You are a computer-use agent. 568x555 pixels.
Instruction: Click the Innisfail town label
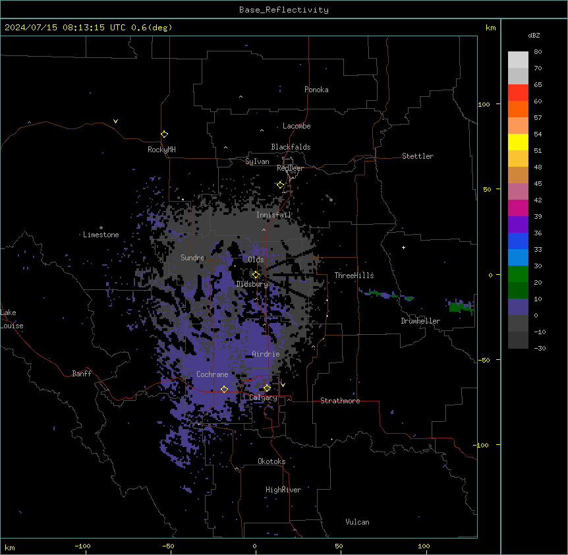click(274, 215)
